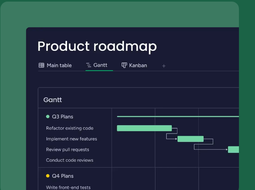Collapse the Q3 Plans group

(63, 117)
